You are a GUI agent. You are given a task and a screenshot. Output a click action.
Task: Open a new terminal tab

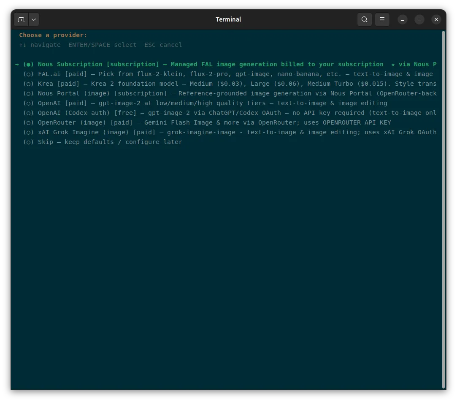point(21,19)
